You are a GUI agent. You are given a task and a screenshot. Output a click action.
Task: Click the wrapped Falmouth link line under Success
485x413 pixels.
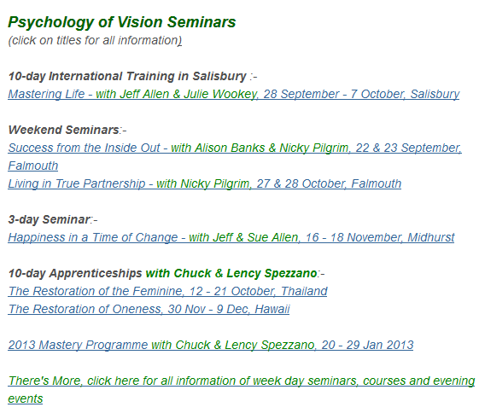point(33,166)
